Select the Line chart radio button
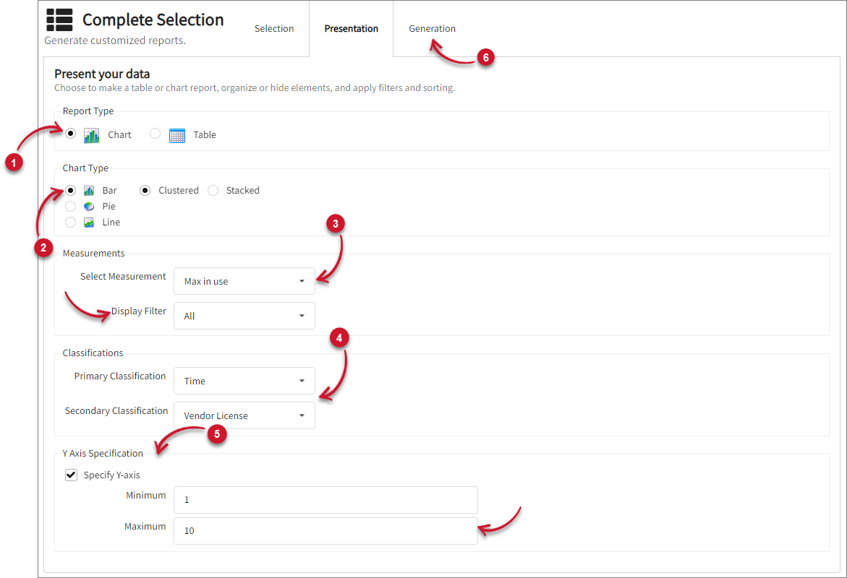 tap(70, 223)
